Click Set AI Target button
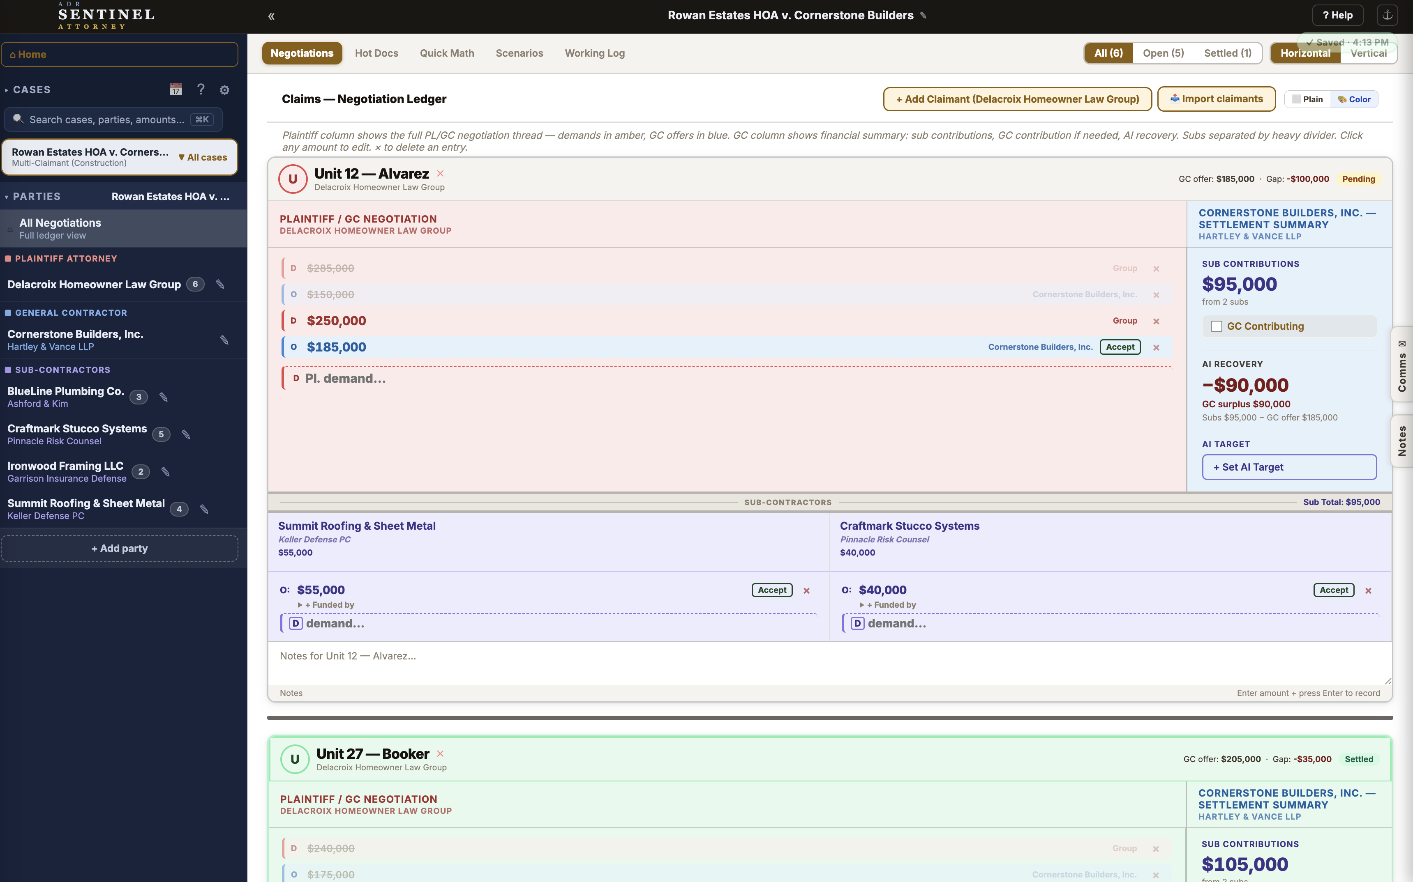 click(x=1289, y=467)
